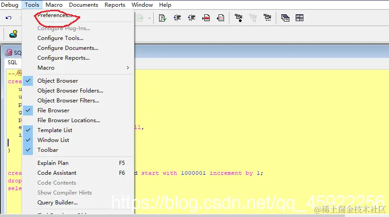The image size is (389, 217).
Task: Click the SQL Window title icon
Action: 9,53
